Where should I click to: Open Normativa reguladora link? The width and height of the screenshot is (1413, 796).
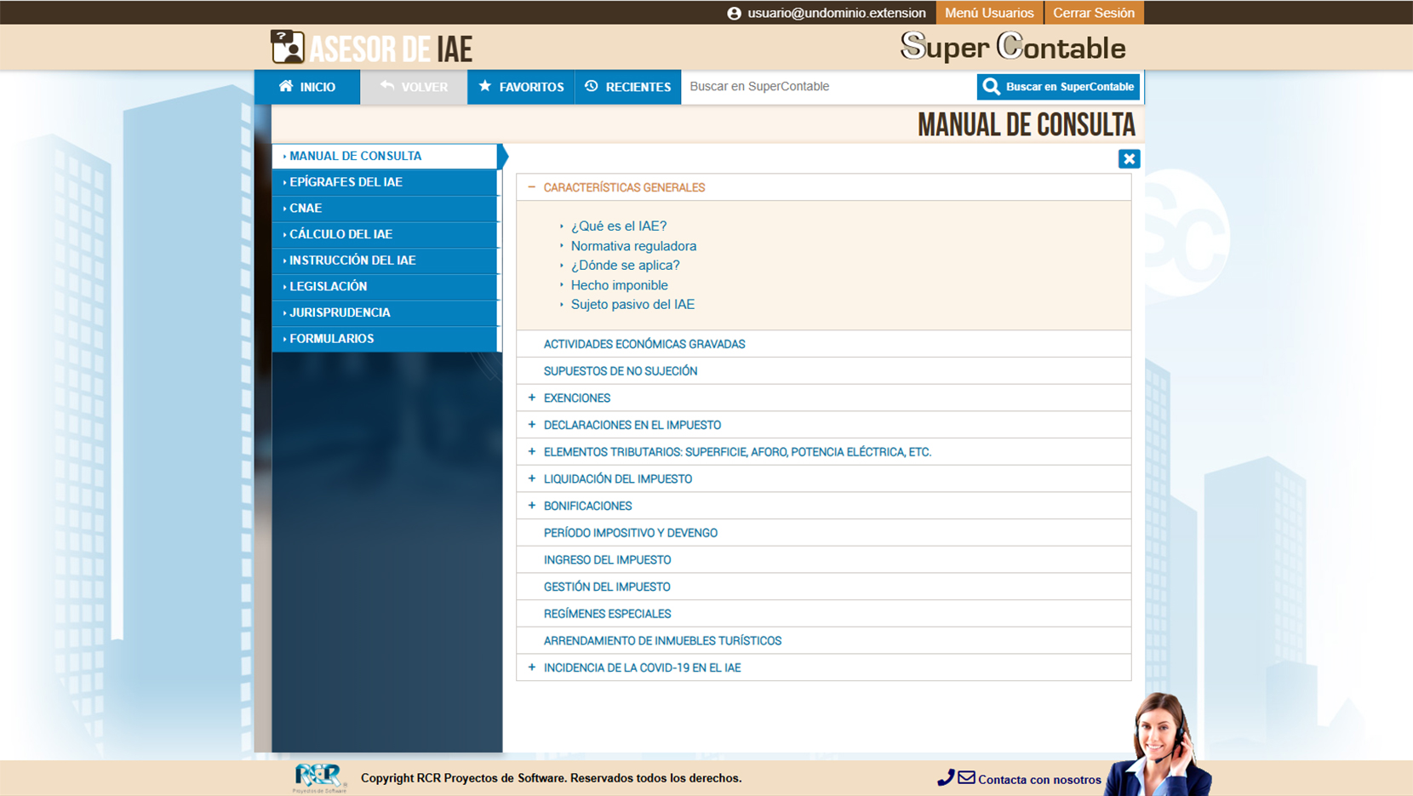(x=633, y=246)
